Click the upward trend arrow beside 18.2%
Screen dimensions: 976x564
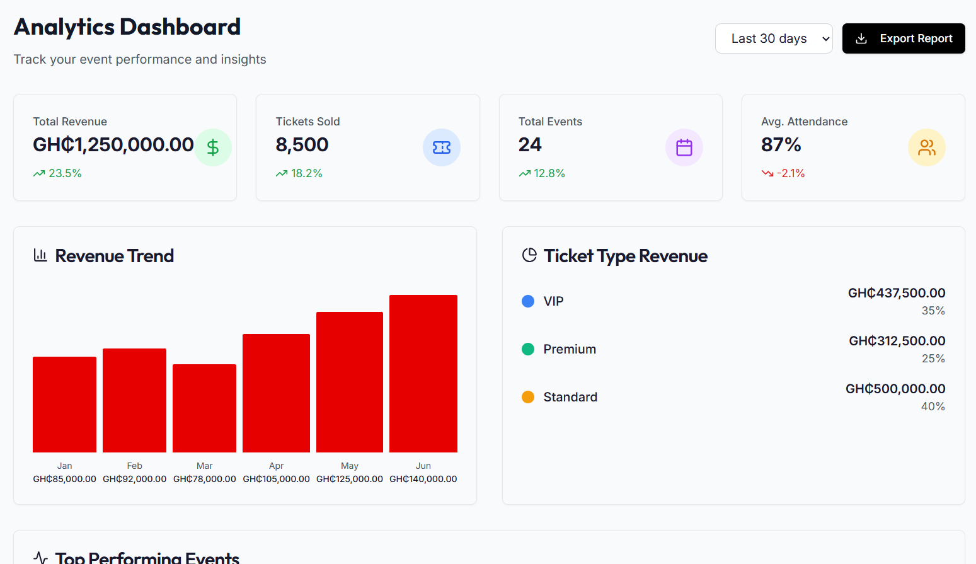pos(282,173)
